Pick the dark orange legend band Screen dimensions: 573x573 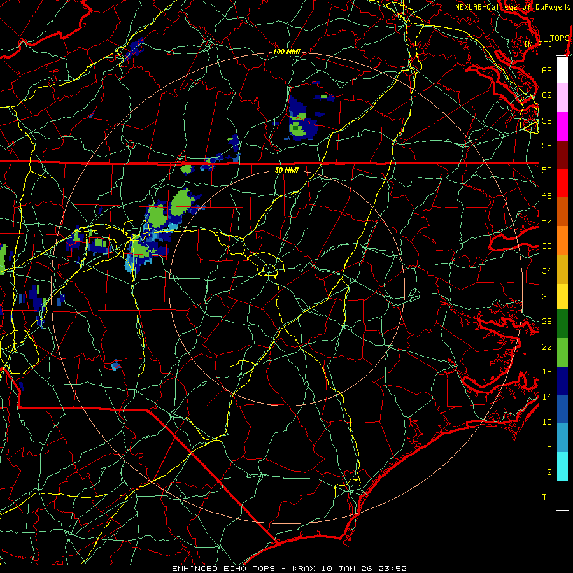562,212
